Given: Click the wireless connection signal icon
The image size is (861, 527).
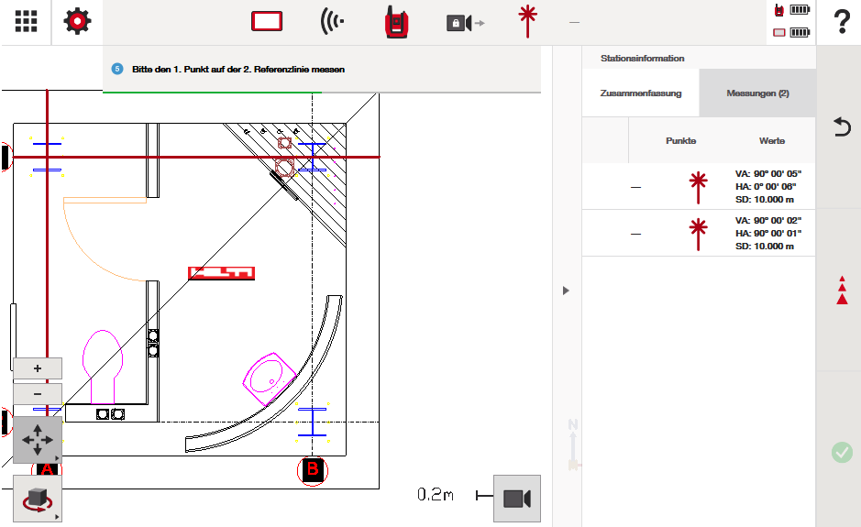Looking at the screenshot, I should tap(332, 22).
